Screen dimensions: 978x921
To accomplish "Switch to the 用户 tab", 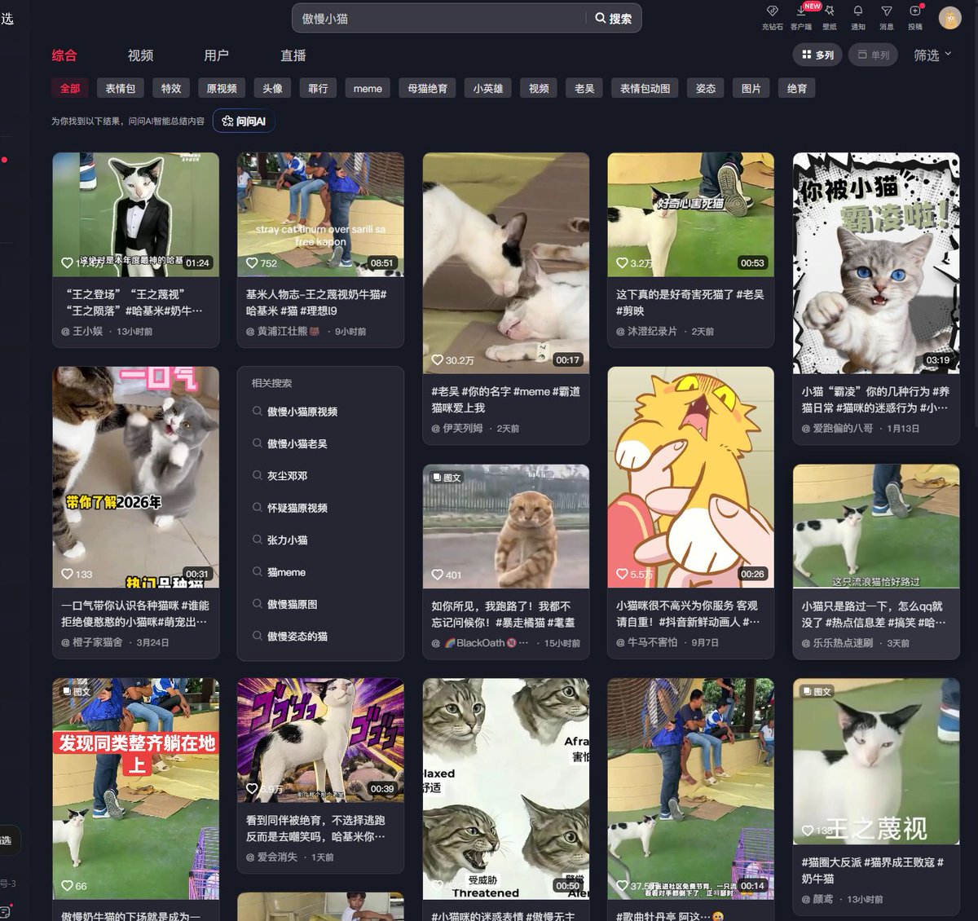I will (x=216, y=55).
